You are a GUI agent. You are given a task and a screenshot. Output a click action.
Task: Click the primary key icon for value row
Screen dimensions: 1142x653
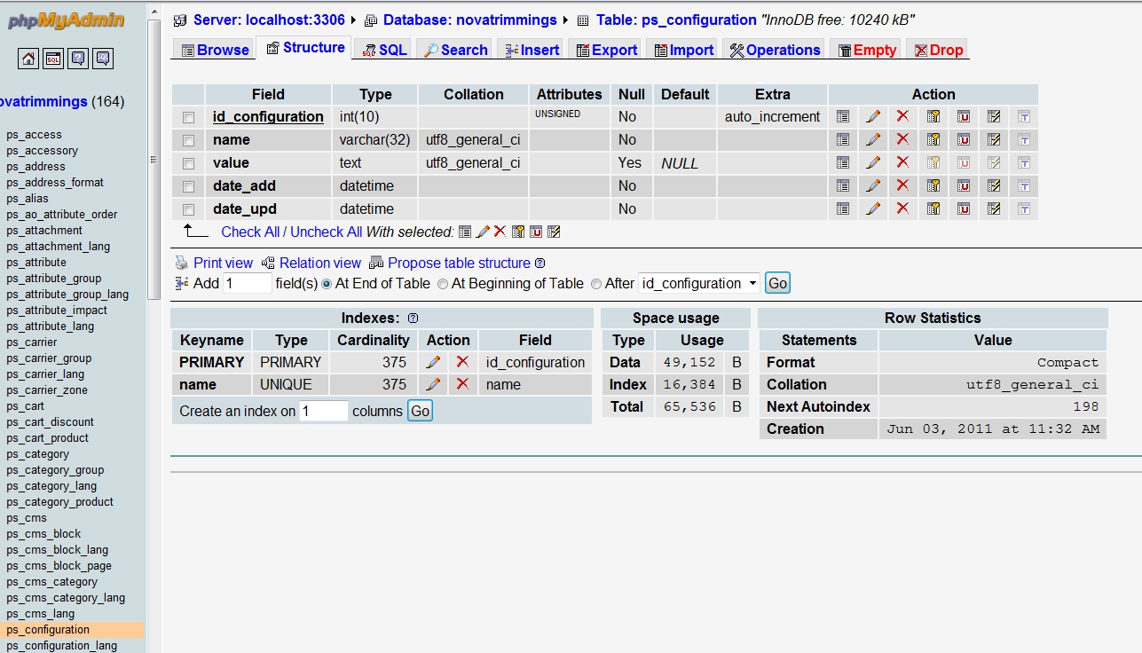[933, 162]
